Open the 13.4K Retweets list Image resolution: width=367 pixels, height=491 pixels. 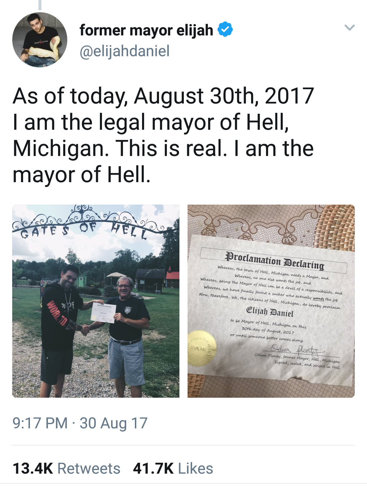67,469
